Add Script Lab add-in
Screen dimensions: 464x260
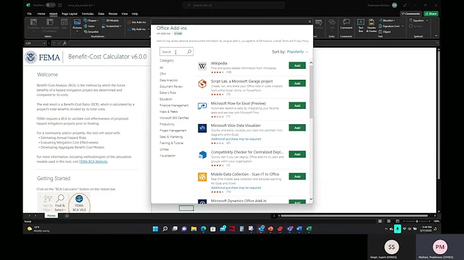tap(297, 84)
